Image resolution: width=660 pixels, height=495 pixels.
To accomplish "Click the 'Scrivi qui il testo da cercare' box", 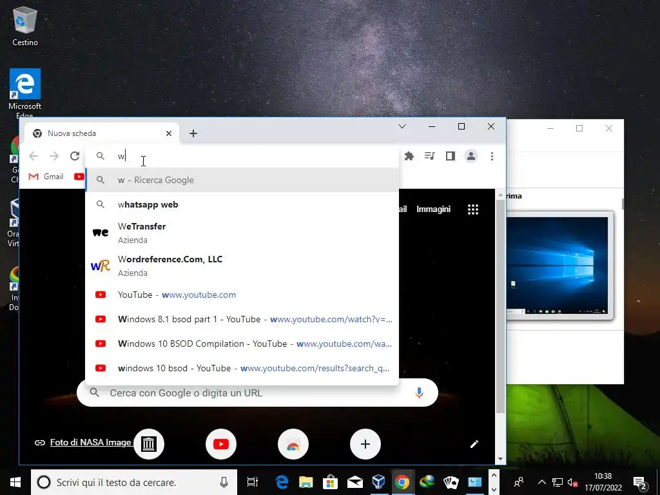I will [134, 482].
